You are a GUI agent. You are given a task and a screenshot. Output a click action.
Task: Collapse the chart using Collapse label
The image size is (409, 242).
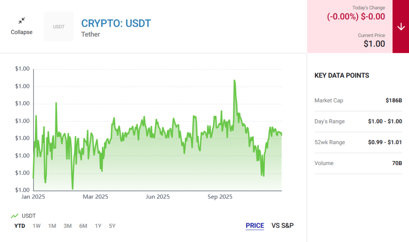click(x=22, y=32)
